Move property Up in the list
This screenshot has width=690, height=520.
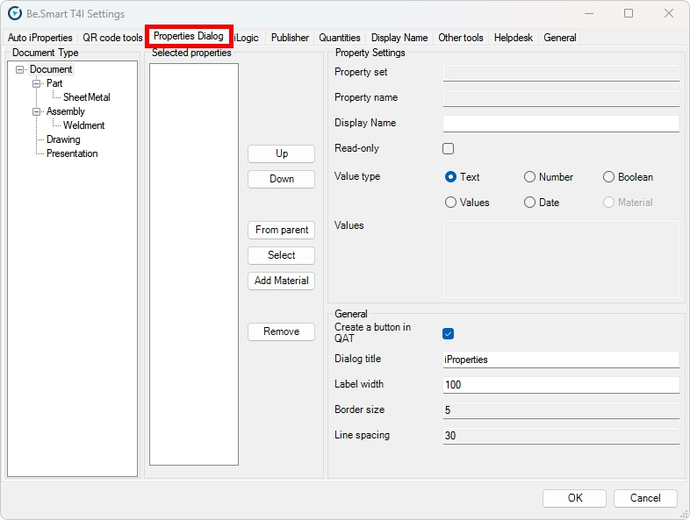[x=281, y=153]
